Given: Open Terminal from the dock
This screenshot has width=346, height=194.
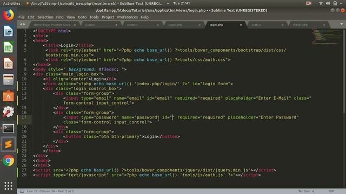Looking at the screenshot, I should point(9,128).
